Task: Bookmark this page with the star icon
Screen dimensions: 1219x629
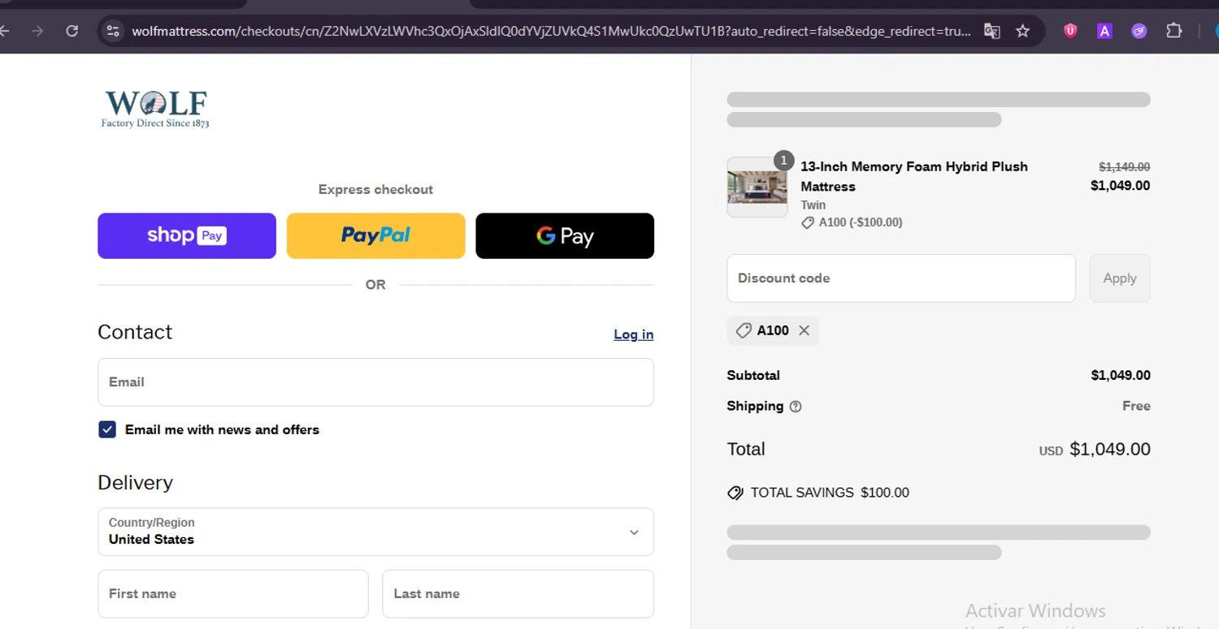Action: 1022,31
